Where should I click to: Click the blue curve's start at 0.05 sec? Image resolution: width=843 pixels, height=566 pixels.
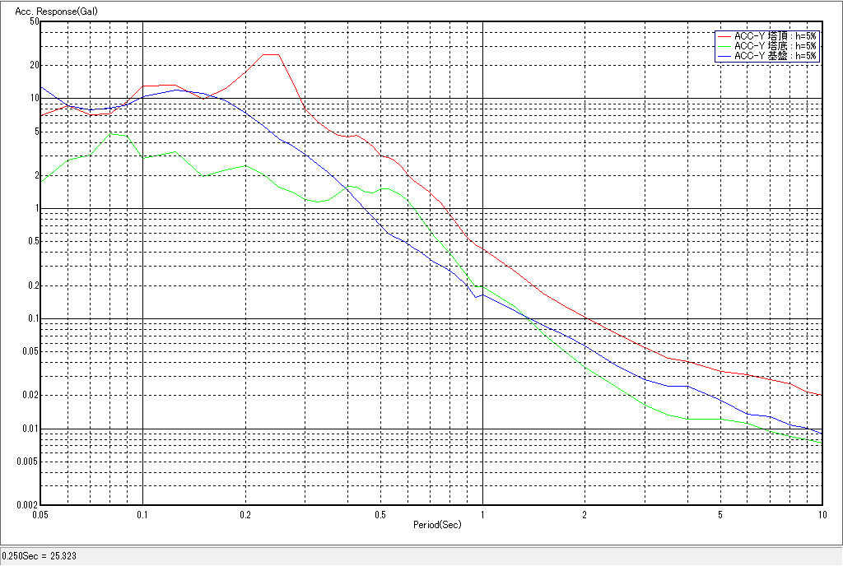point(42,87)
